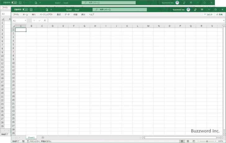Toggle the 自動保存 switch in Book8 window
Image resolution: width=226 pixels, height=143 pixels.
(x=25, y=10)
